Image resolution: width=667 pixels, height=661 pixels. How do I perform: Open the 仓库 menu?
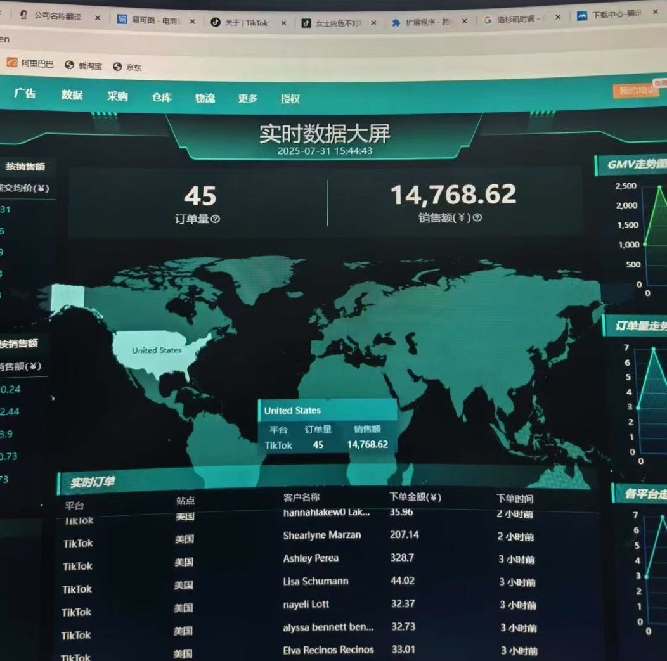click(x=162, y=98)
